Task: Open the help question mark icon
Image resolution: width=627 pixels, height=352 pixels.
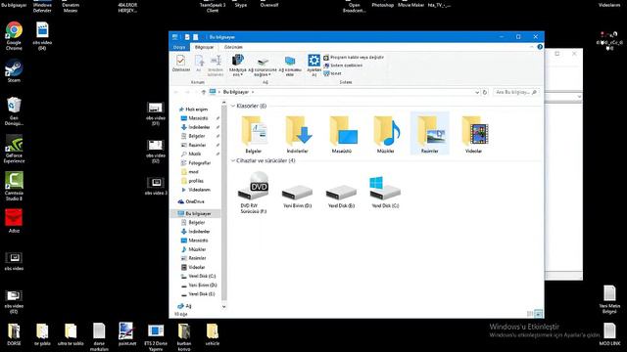Action: click(x=540, y=47)
